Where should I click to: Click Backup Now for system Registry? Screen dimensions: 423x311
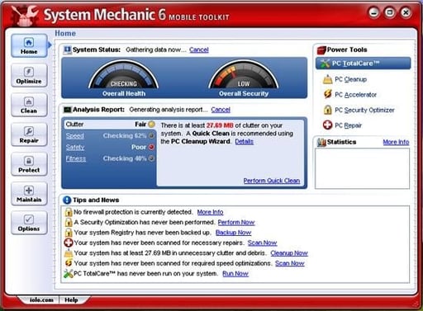(x=233, y=233)
